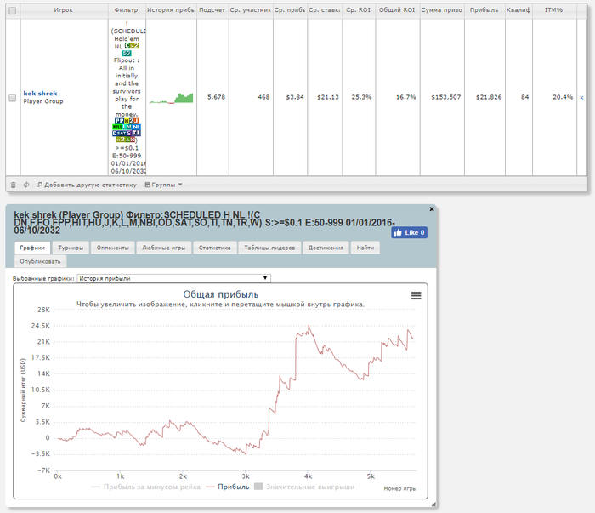Click the green KILL filter badge

pyautogui.click(x=117, y=127)
